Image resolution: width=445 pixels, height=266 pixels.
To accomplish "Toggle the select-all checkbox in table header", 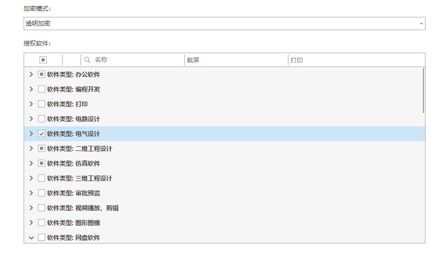I will (43, 60).
